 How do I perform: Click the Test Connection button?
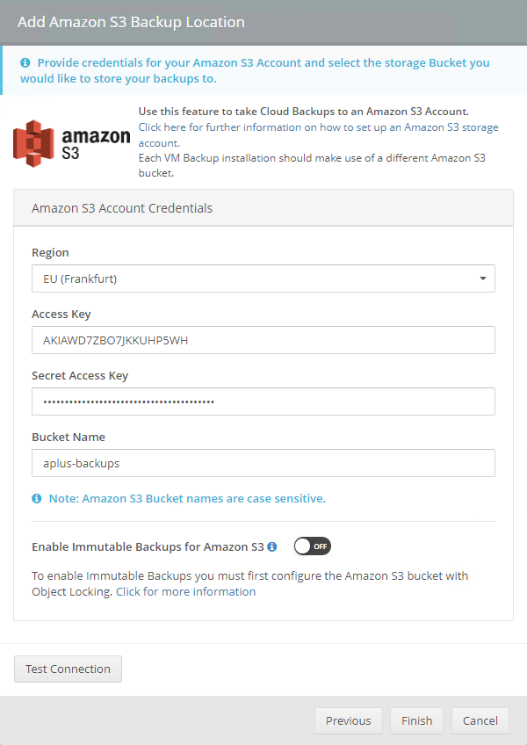tap(68, 669)
